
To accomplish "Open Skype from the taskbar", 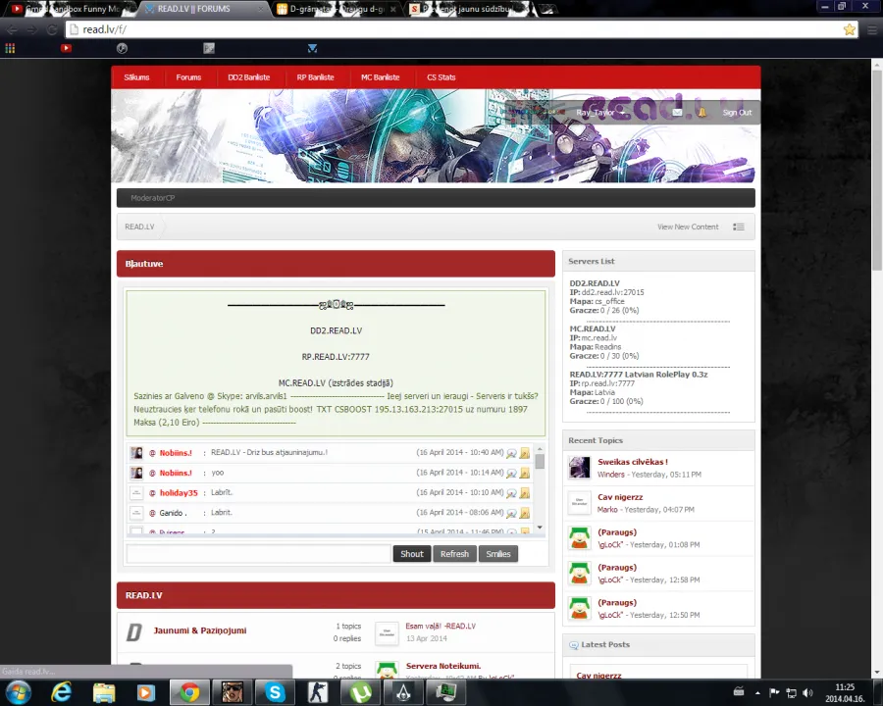I will click(x=275, y=692).
